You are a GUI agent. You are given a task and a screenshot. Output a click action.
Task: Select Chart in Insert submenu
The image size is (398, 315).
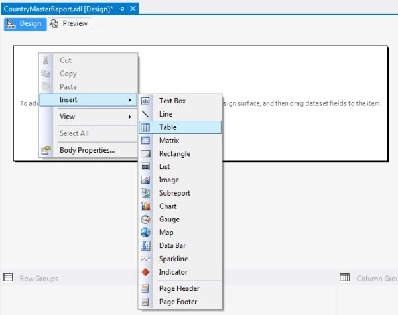(x=180, y=206)
